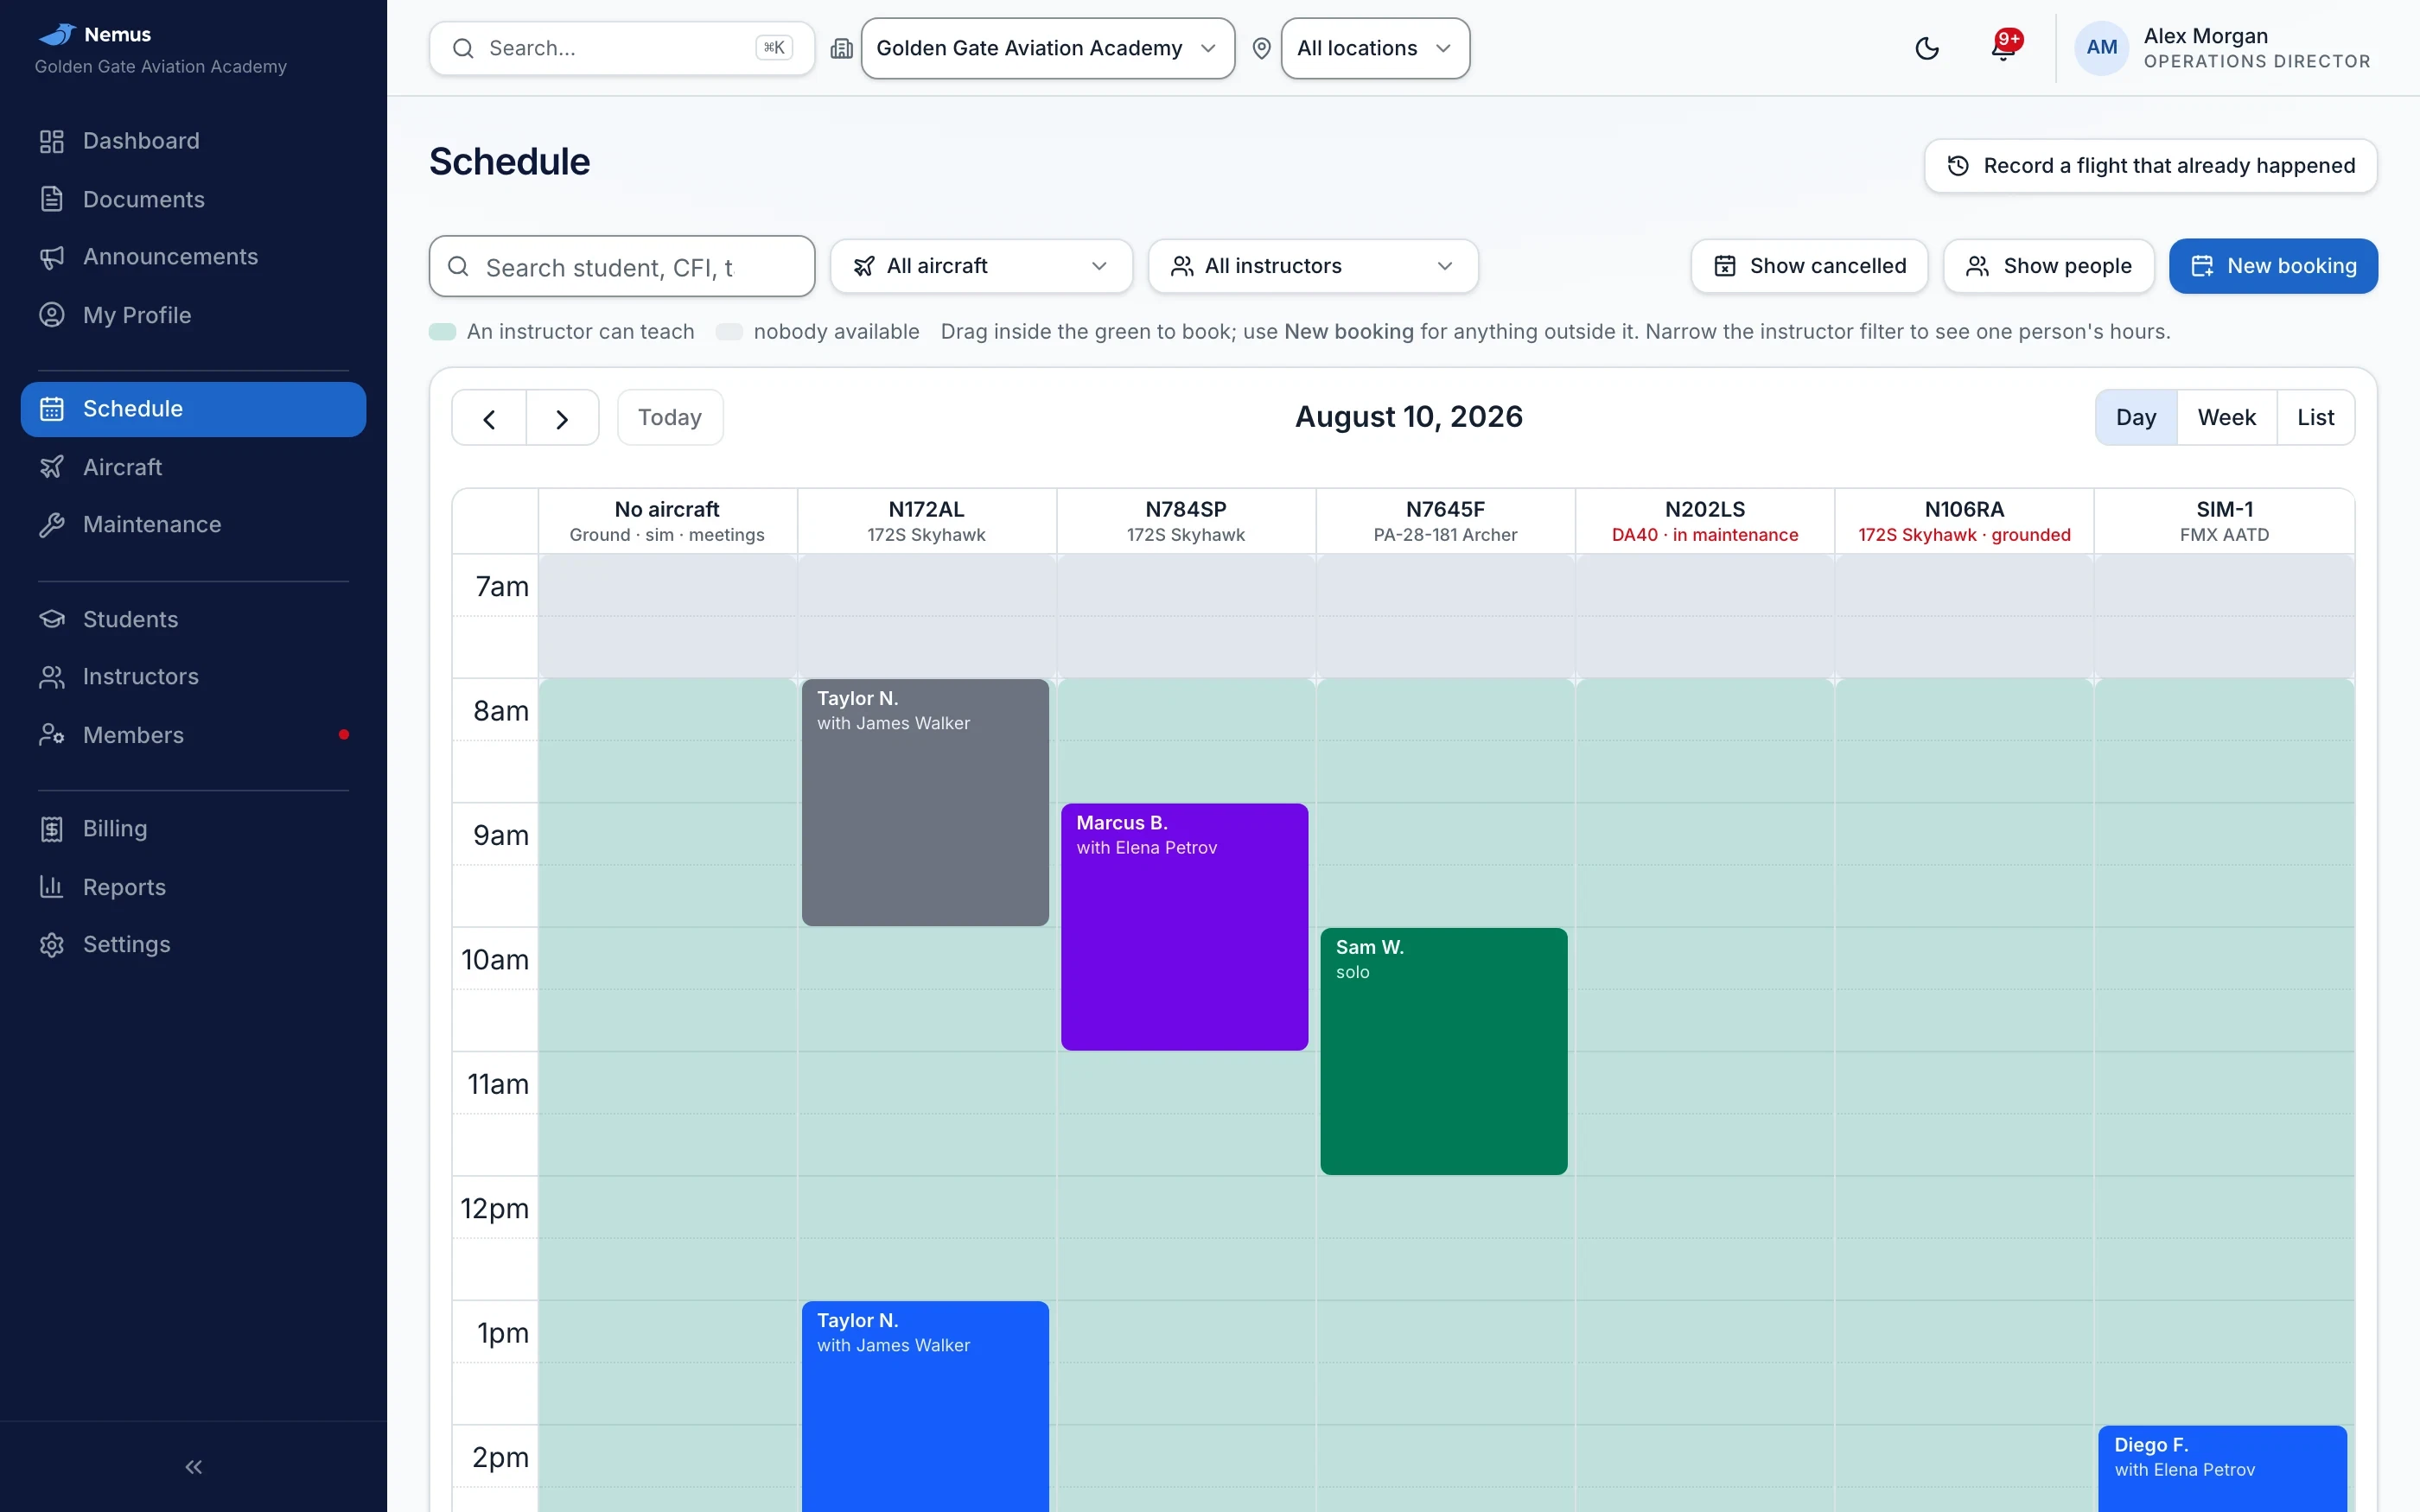Image resolution: width=2420 pixels, height=1512 pixels.
Task: Open the Documents sidebar icon
Action: [52, 199]
